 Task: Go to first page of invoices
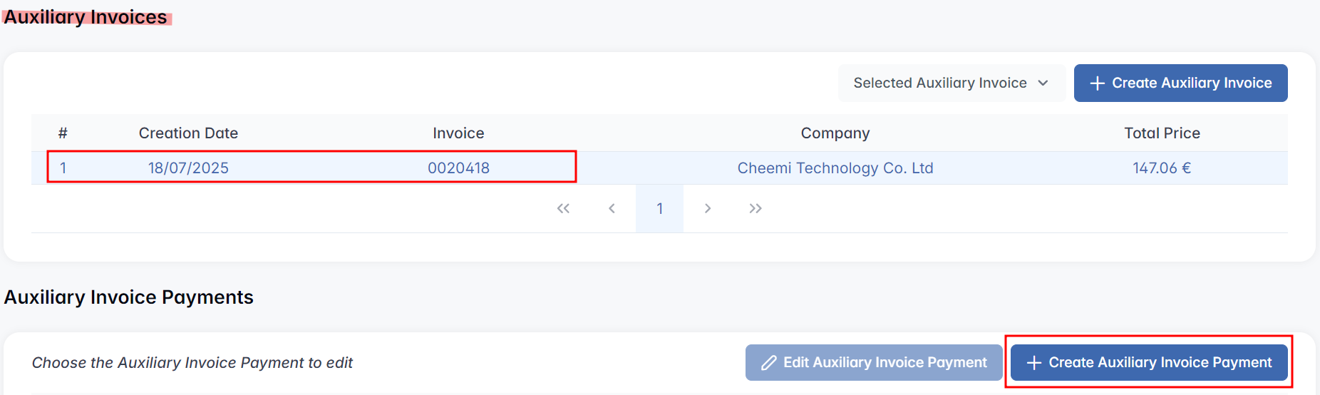[x=563, y=208]
